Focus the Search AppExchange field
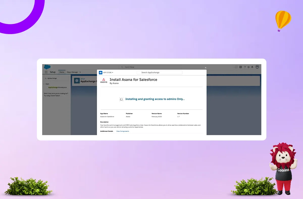 (159, 72)
